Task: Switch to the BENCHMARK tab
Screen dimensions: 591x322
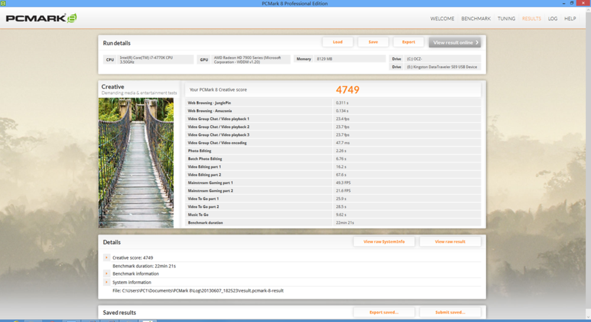Action: coord(476,18)
